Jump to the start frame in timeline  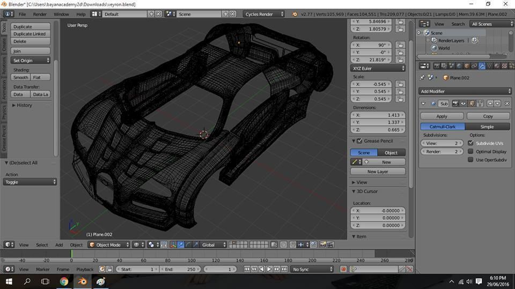(x=247, y=269)
